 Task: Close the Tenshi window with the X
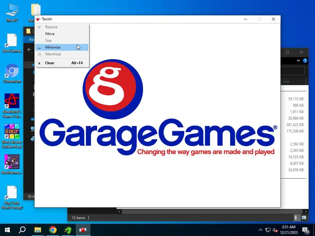point(273,19)
